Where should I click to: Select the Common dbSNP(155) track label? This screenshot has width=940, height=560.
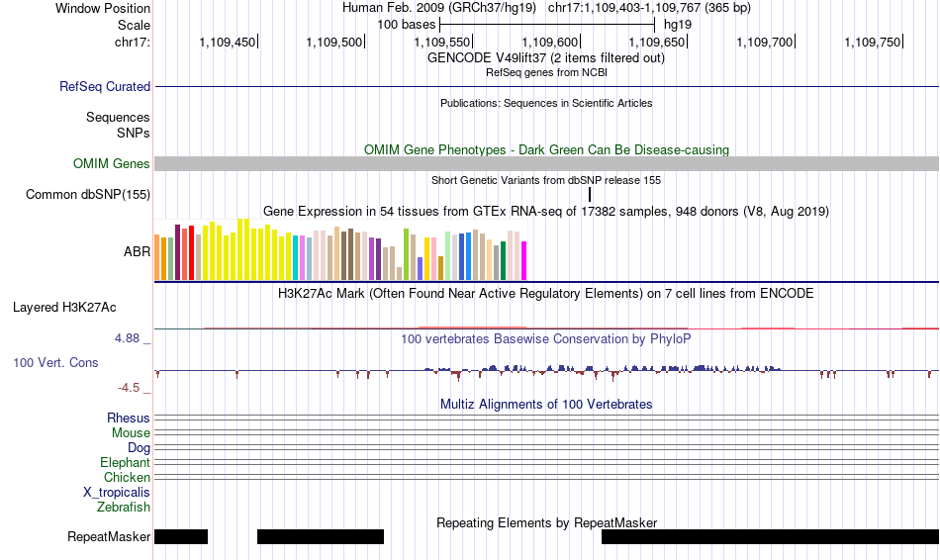[88, 194]
